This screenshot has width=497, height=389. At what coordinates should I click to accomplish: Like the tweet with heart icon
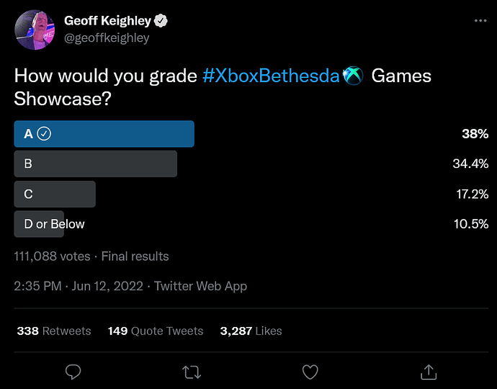(310, 372)
